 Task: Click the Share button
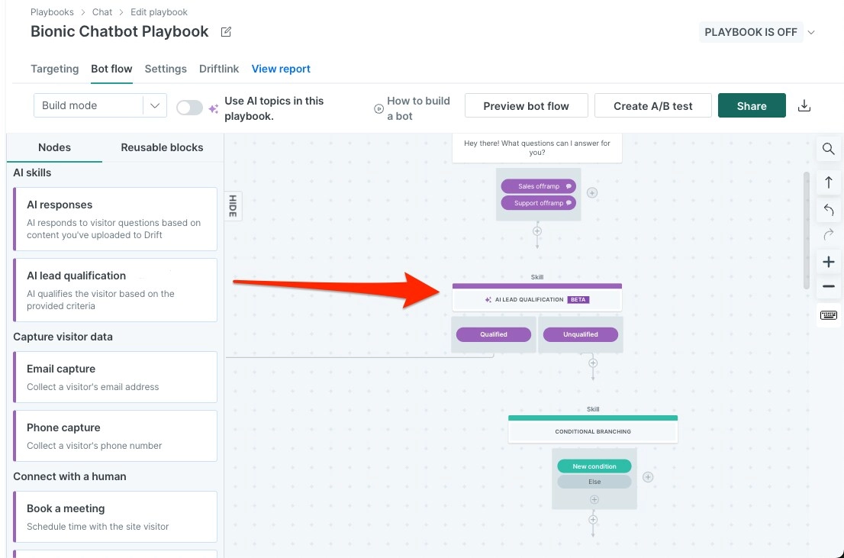(x=752, y=106)
